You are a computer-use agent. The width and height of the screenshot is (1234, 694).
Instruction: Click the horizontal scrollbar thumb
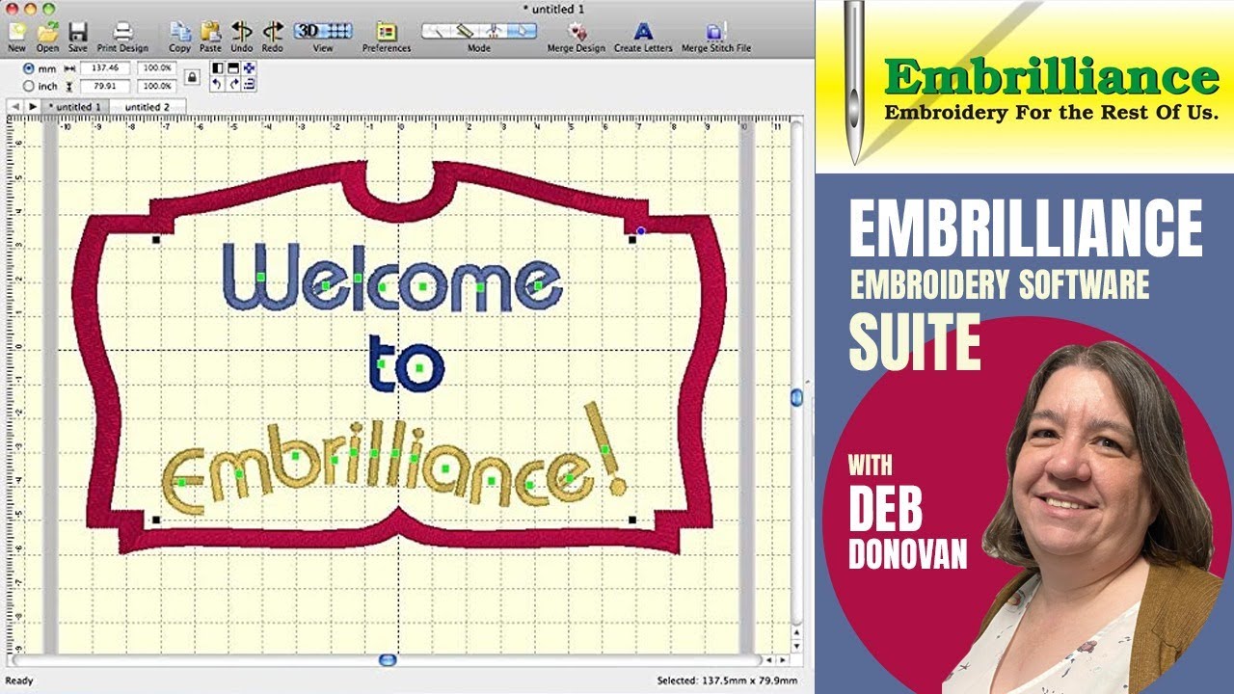388,660
